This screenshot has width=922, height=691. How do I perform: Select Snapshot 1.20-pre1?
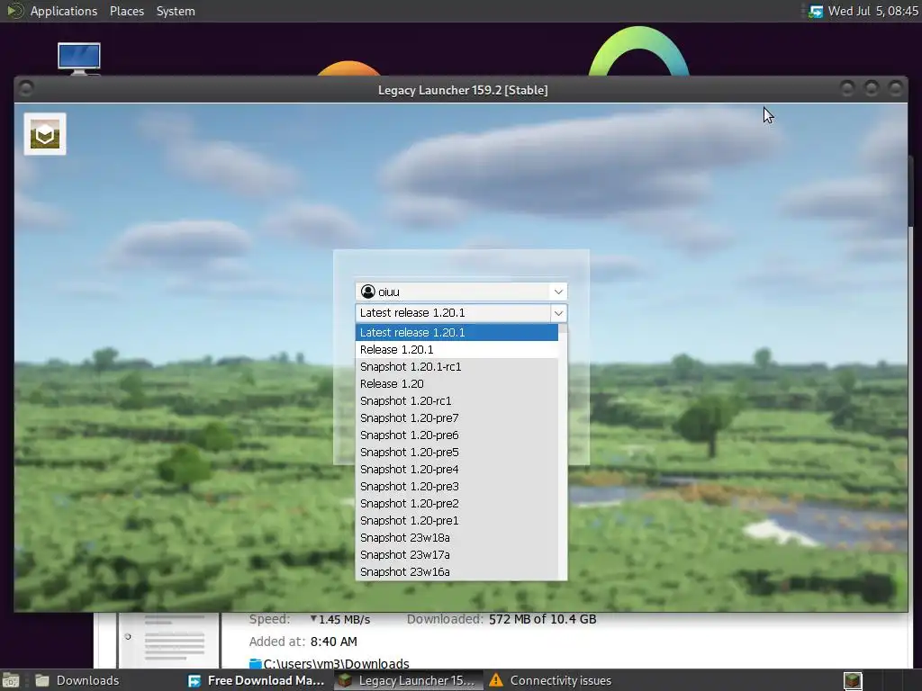pyautogui.click(x=456, y=520)
